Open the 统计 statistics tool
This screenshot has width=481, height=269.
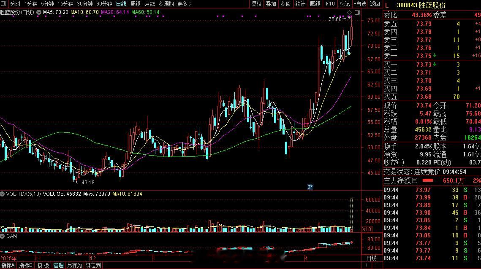coord(300,4)
